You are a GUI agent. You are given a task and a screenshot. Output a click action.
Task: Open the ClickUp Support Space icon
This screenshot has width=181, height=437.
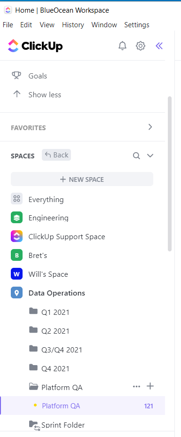coord(16,237)
